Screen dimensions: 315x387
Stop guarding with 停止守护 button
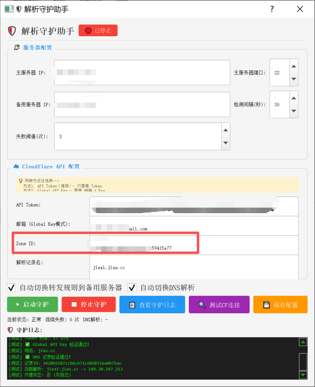click(x=89, y=305)
